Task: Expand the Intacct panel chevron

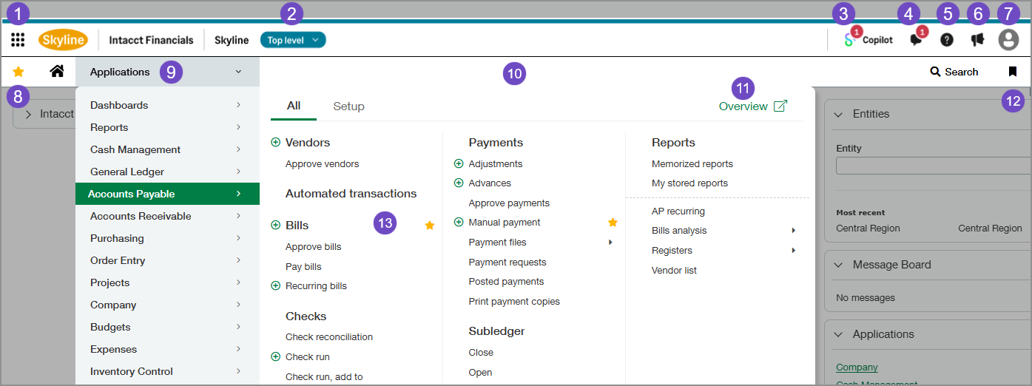Action: 28,115
